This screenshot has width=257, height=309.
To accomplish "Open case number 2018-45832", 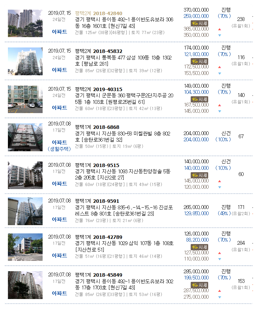I will tap(108, 51).
